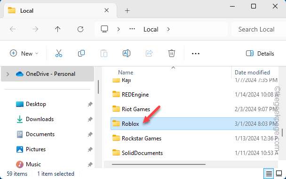Unpin Pictures using its pin icon
Viewport: 286px width, 179px height.
tap(90, 149)
